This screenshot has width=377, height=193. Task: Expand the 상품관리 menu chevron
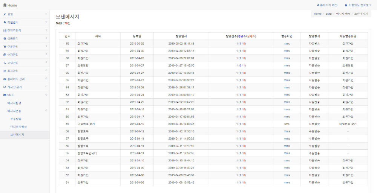[46, 38]
